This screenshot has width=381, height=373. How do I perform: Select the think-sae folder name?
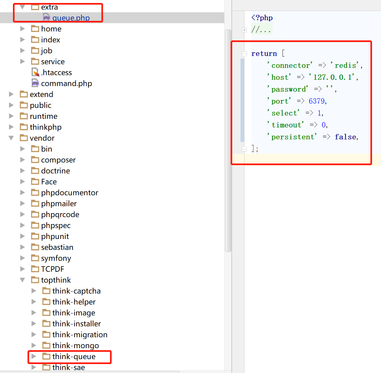click(69, 367)
